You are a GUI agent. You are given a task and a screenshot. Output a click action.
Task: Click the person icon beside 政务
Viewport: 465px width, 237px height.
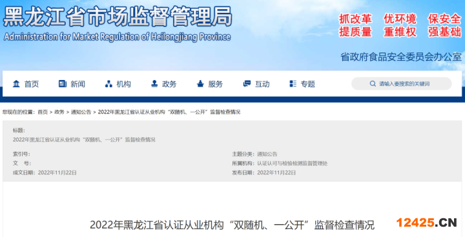[x=154, y=84]
